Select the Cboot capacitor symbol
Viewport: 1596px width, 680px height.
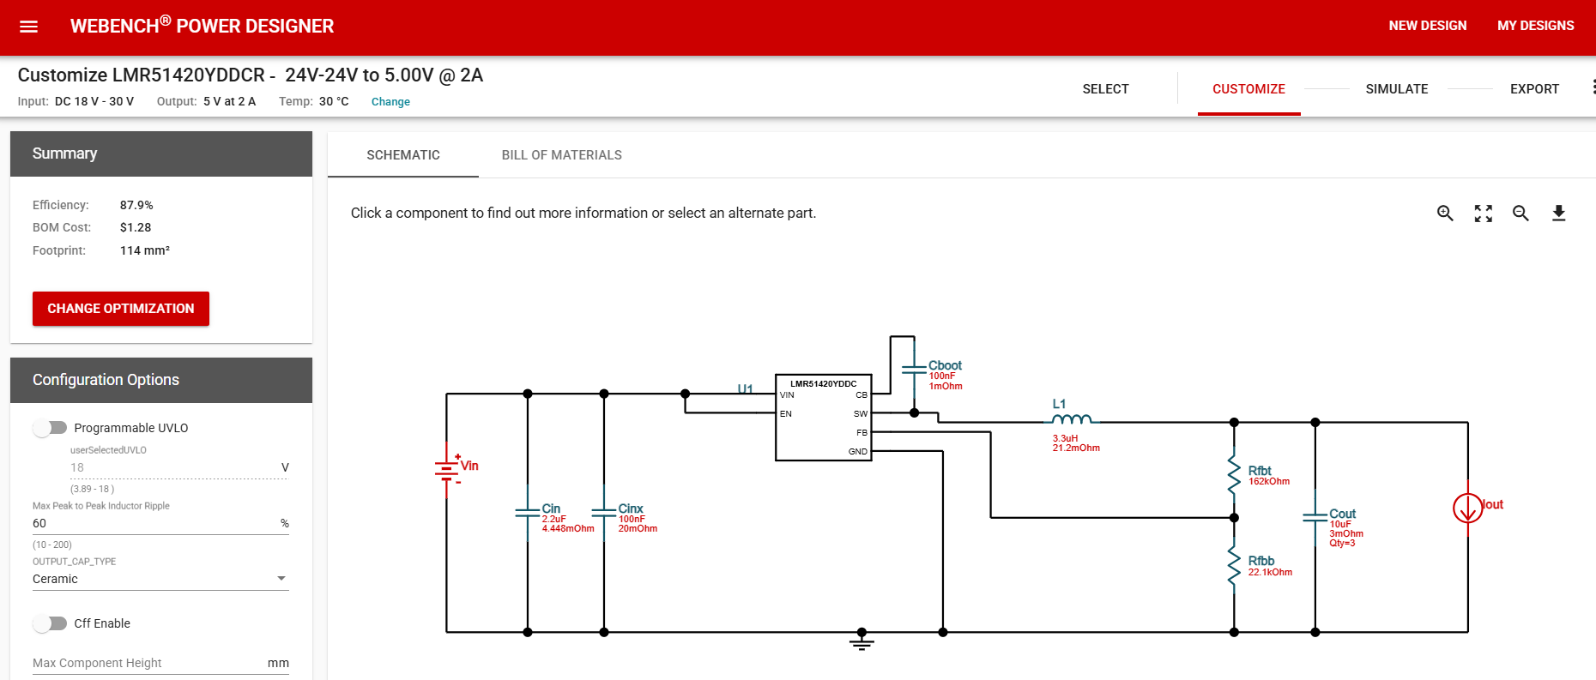coord(914,370)
